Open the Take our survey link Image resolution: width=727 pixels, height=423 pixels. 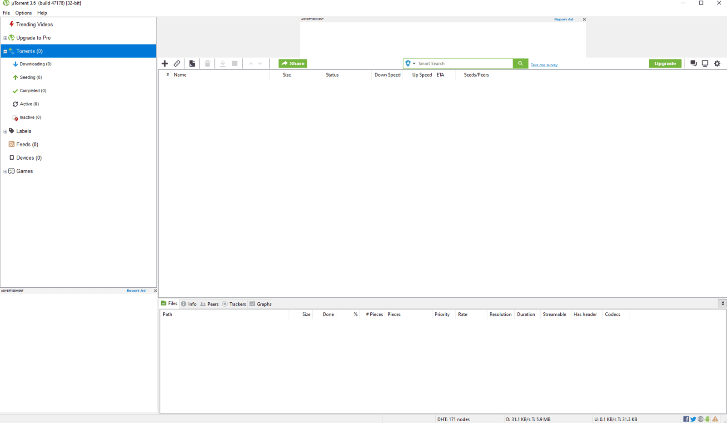click(544, 65)
